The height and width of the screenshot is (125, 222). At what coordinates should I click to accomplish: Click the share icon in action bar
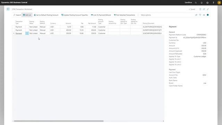(196, 15)
